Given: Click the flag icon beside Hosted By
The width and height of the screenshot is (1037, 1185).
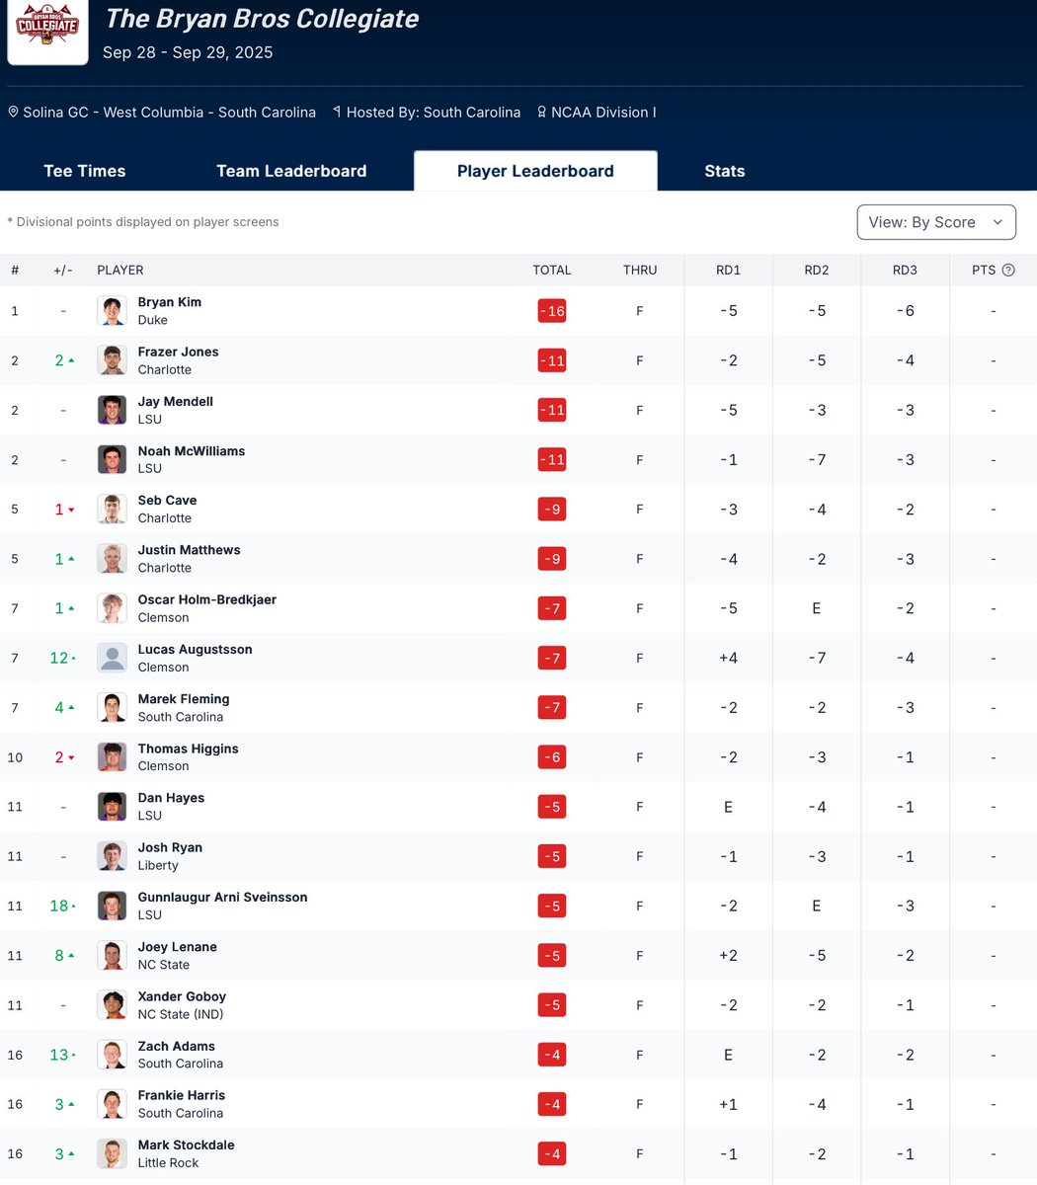Looking at the screenshot, I should [x=340, y=112].
